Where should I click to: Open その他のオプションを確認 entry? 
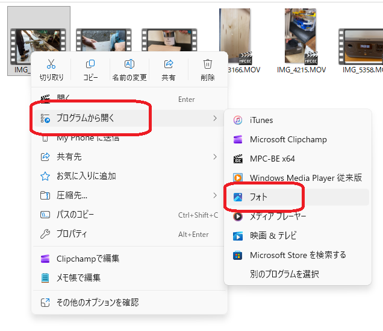129,303
